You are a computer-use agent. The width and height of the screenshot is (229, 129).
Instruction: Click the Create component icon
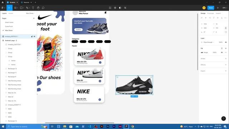click(115, 8)
